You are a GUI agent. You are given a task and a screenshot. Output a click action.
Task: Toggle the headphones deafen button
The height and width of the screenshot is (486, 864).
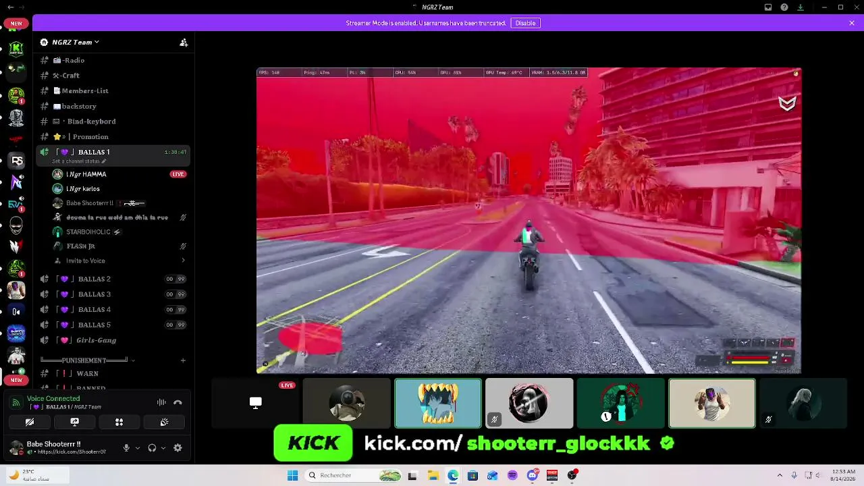point(152,448)
